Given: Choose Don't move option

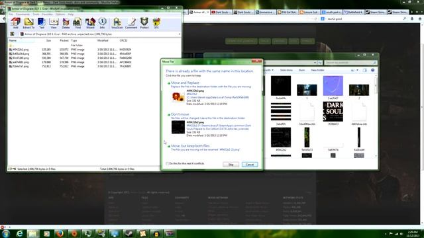Looking at the screenshot, I should click(211, 125).
